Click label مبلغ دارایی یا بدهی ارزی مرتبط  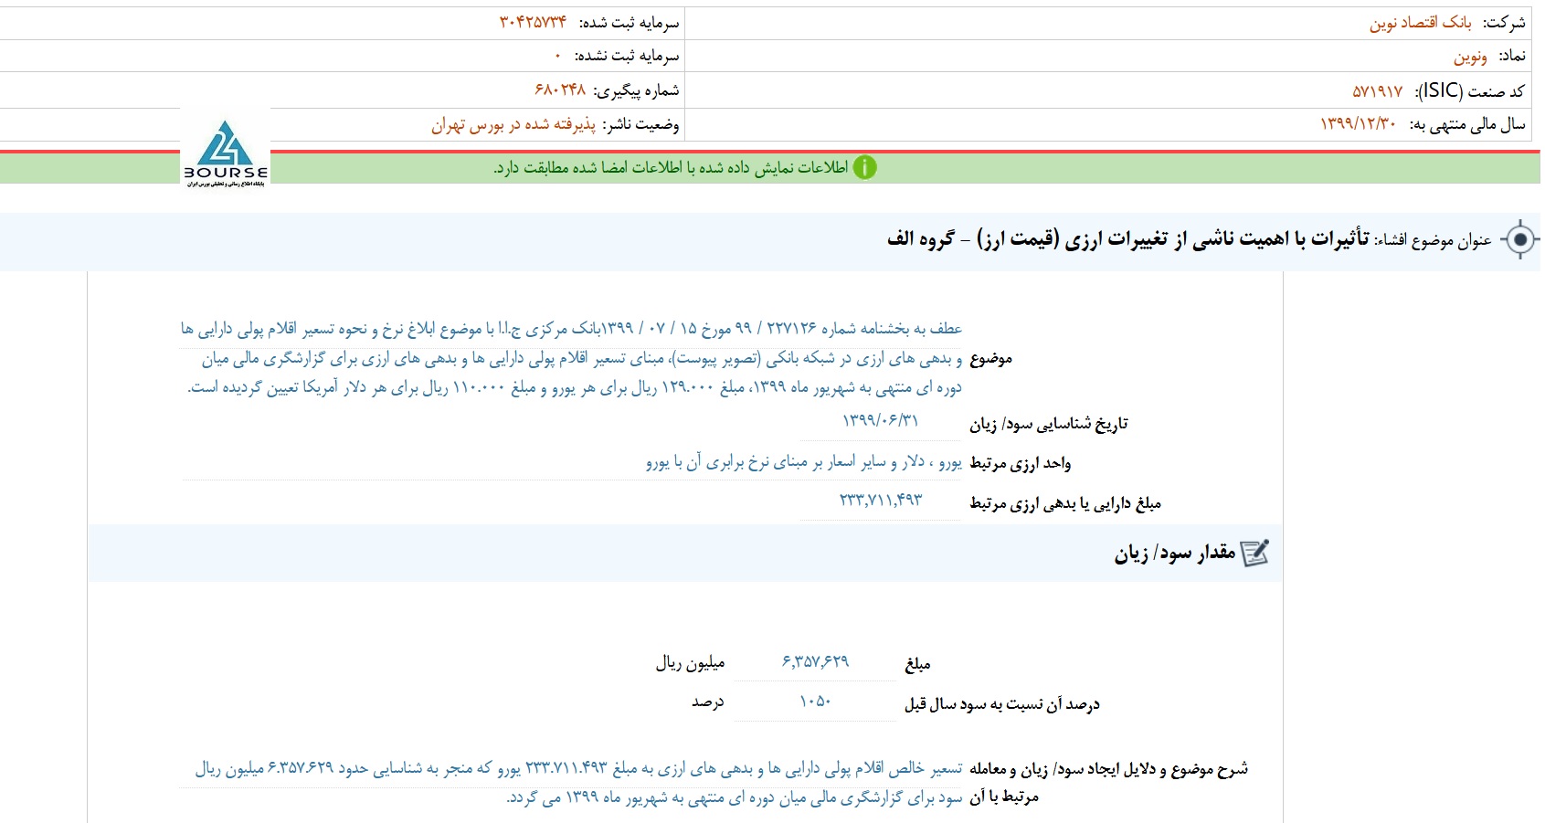point(1065,503)
